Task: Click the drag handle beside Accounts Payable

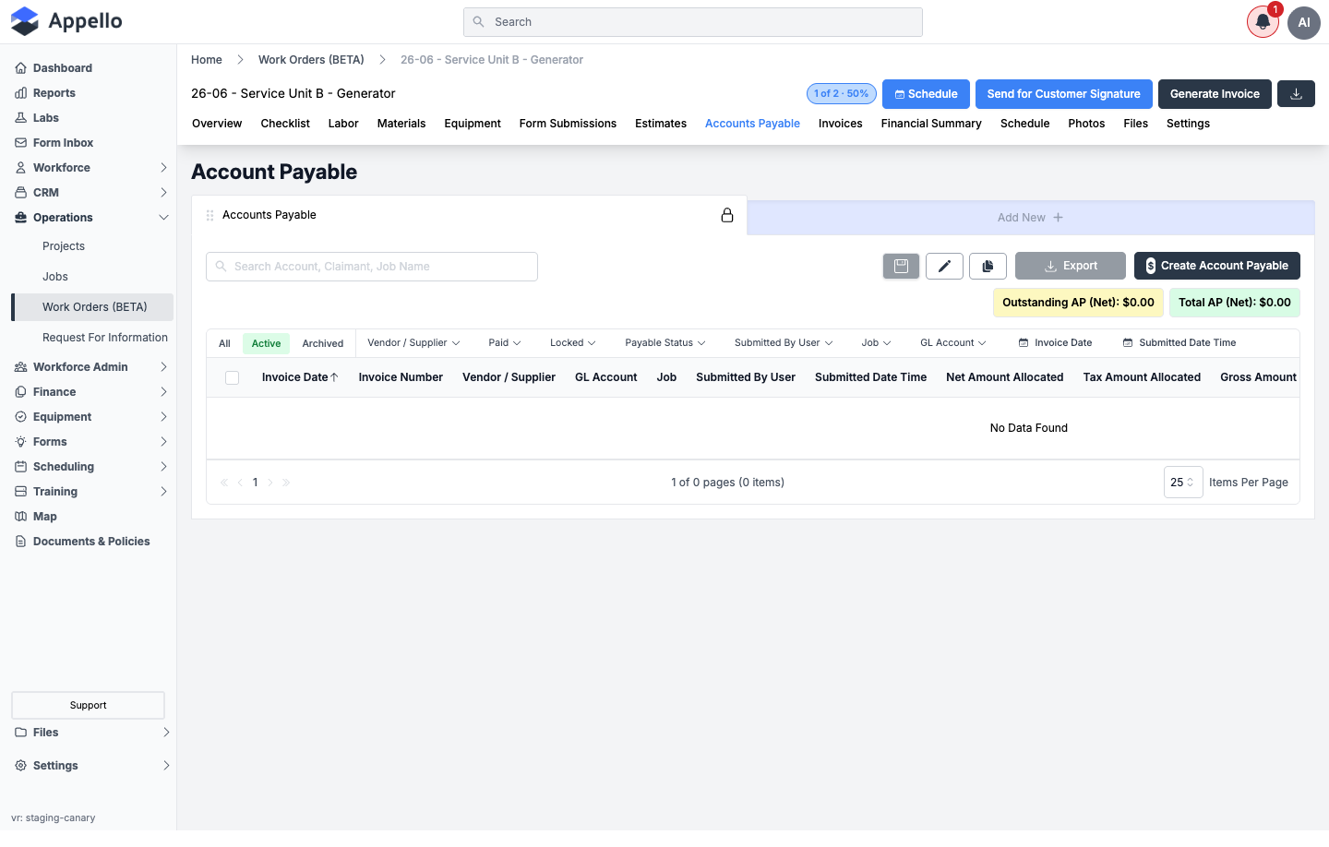Action: (x=210, y=215)
